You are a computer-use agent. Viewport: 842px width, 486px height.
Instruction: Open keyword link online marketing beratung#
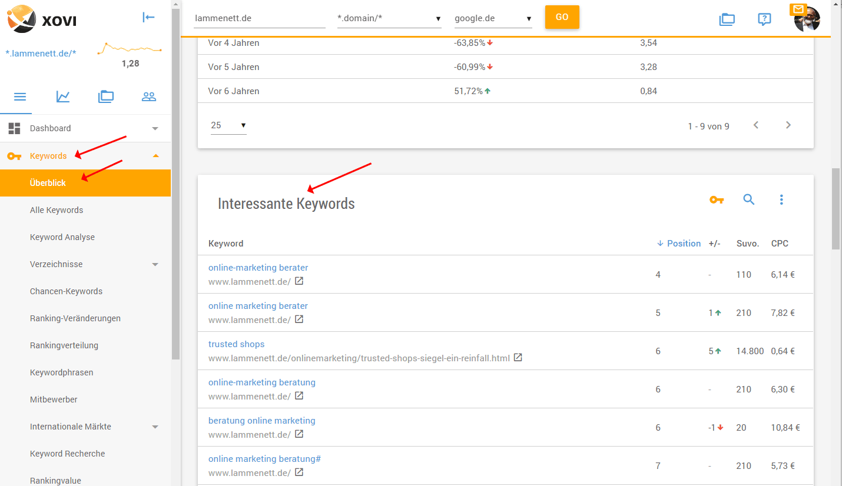click(264, 459)
